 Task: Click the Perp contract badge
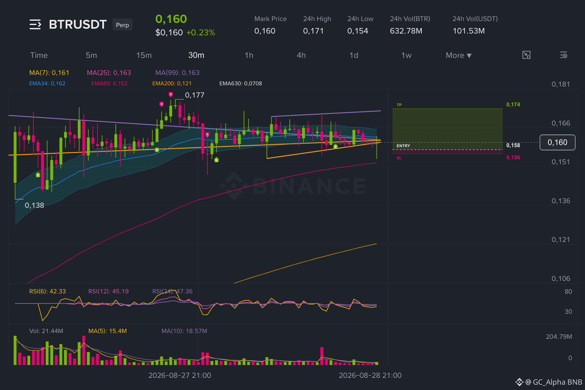point(122,25)
